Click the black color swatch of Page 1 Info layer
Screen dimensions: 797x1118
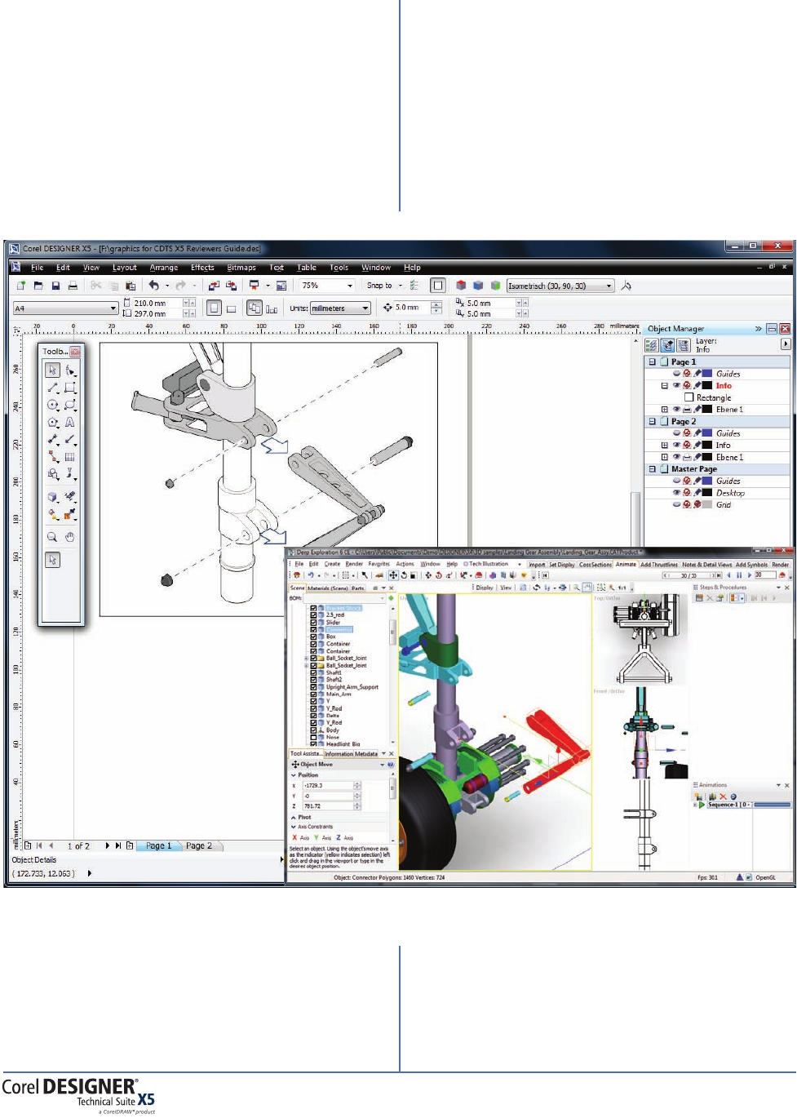[x=707, y=385]
